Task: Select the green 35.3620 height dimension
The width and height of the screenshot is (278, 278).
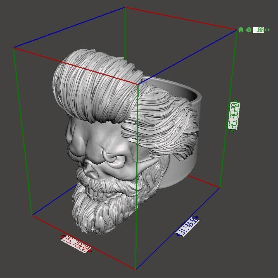Action: tap(234, 116)
